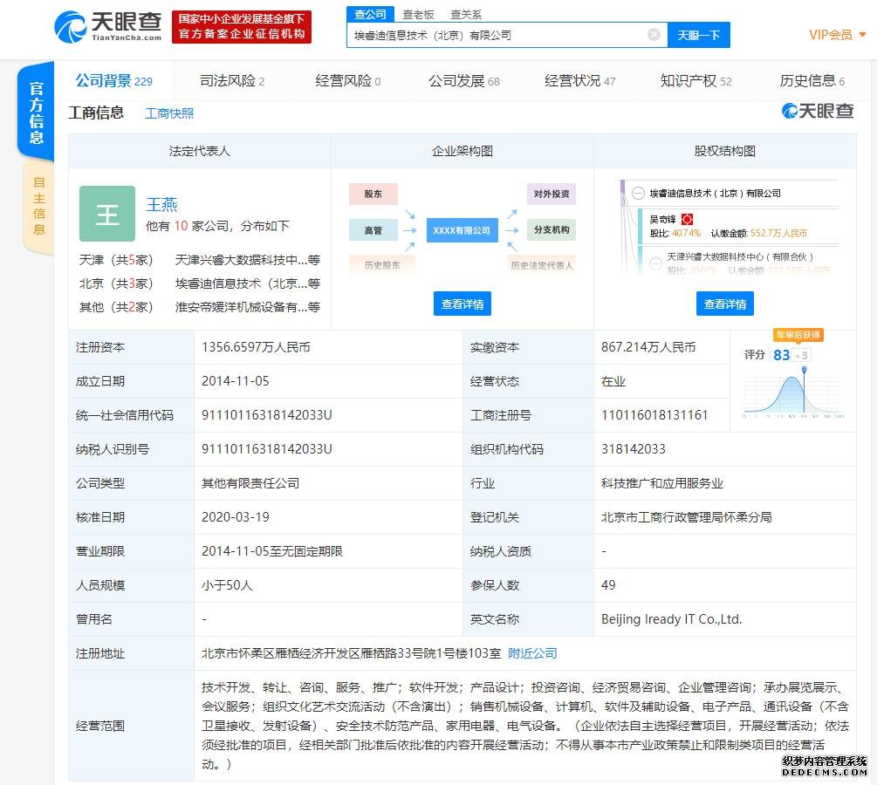Collapse the 埃睿迪信息技术 equity tree node
The width and height of the screenshot is (877, 785).
pos(638,194)
